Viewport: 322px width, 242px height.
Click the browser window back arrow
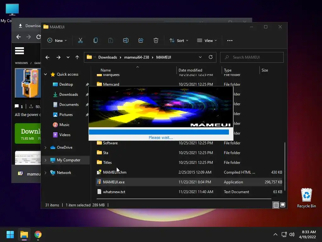coord(19,37)
